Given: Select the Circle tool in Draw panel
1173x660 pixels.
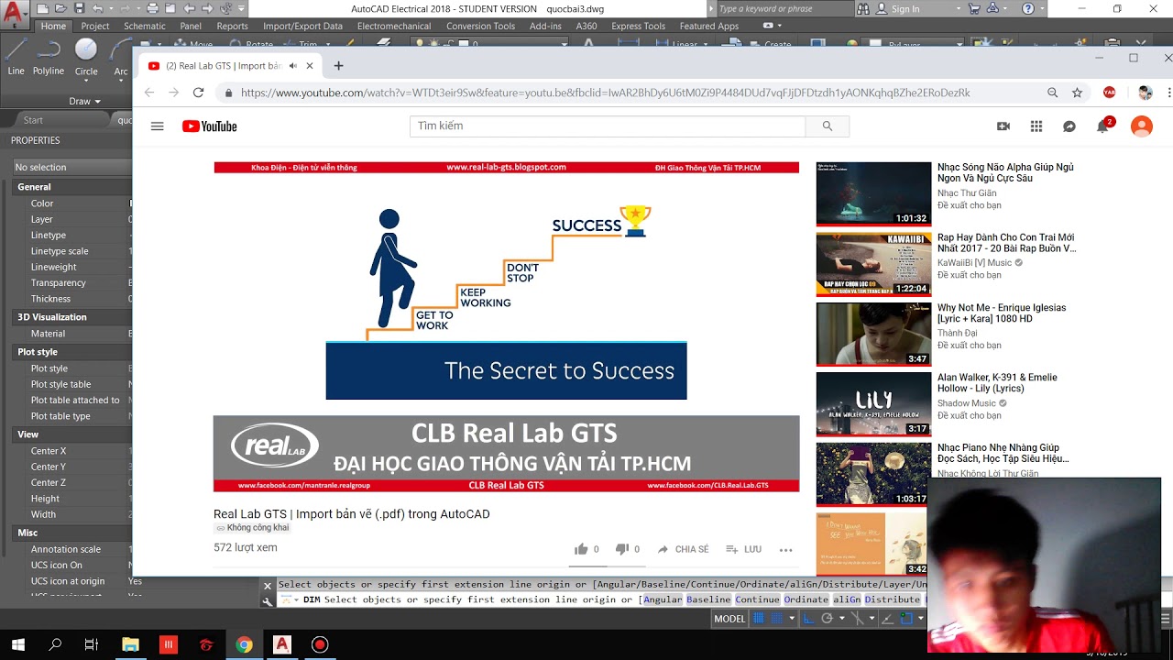Looking at the screenshot, I should tap(86, 55).
